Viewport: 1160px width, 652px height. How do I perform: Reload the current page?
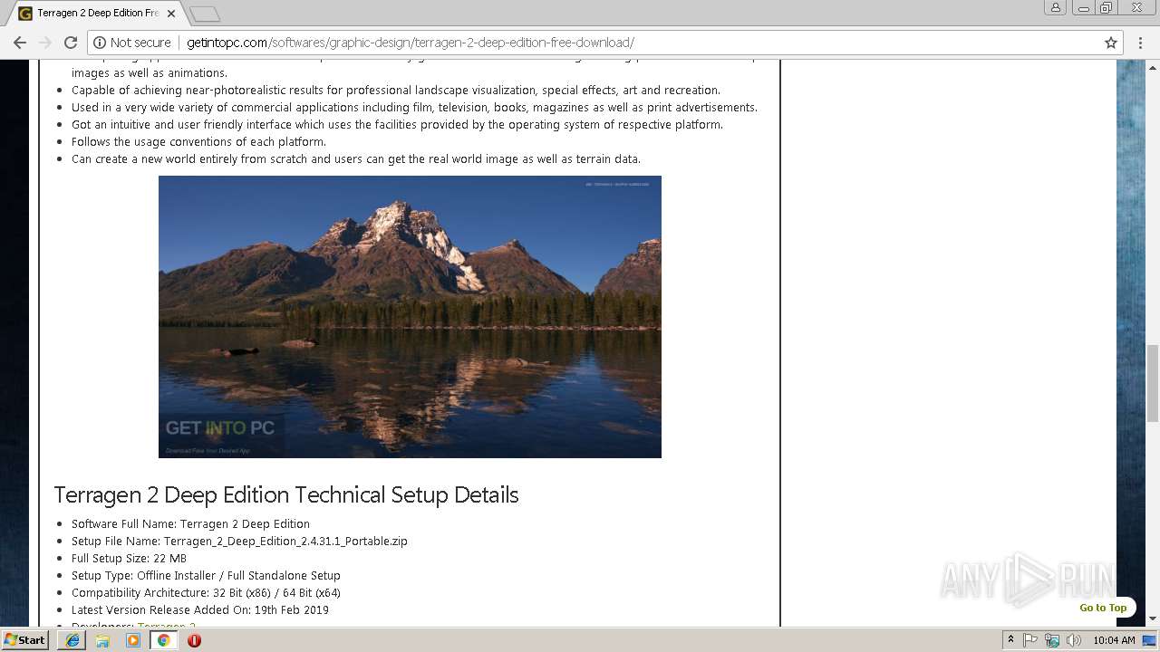point(71,43)
